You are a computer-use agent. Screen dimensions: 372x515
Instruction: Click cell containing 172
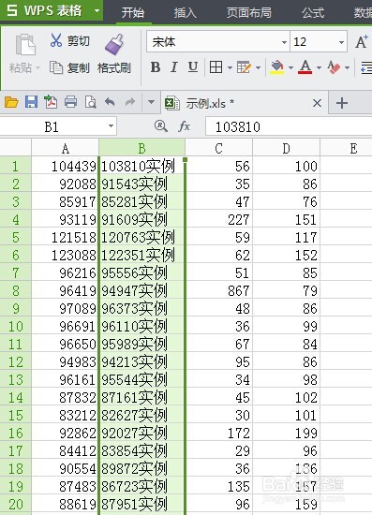pos(219,433)
